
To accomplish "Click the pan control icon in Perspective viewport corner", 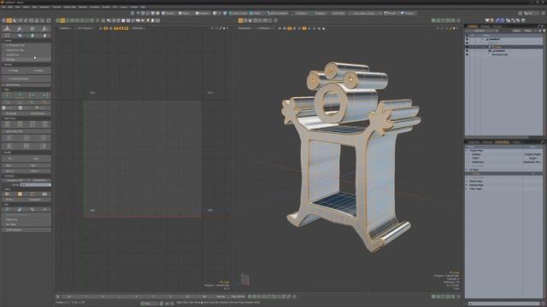I will pos(438,28).
